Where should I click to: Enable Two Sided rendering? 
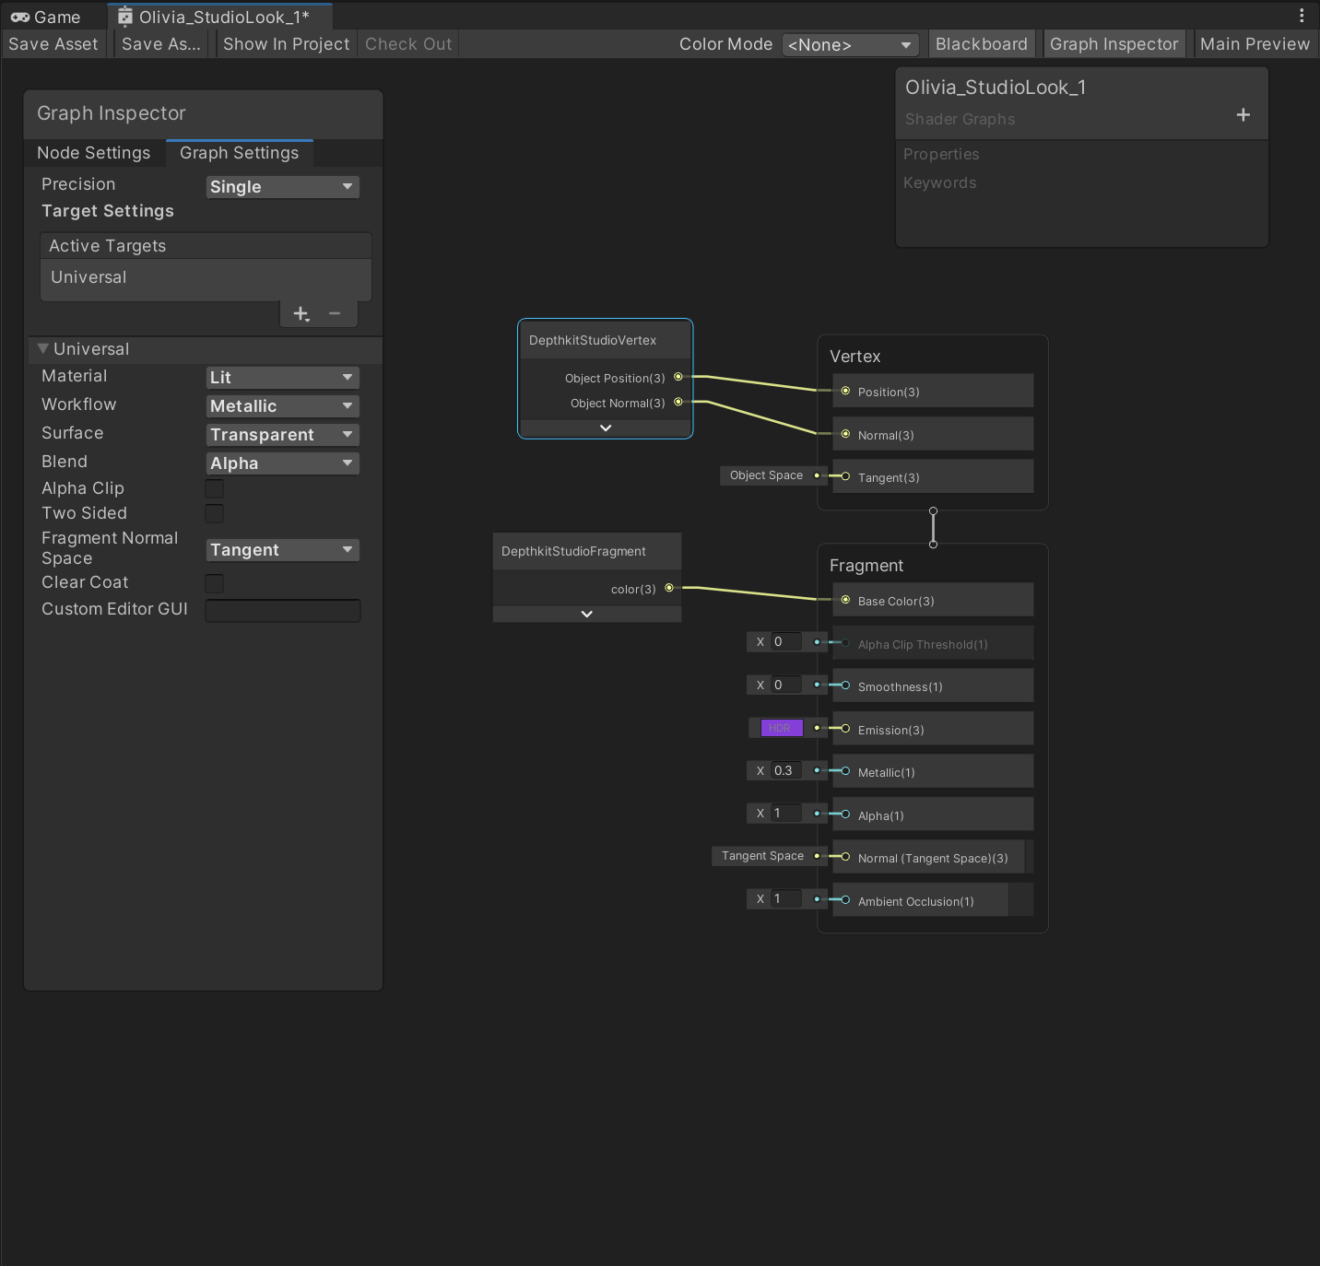pyautogui.click(x=214, y=513)
